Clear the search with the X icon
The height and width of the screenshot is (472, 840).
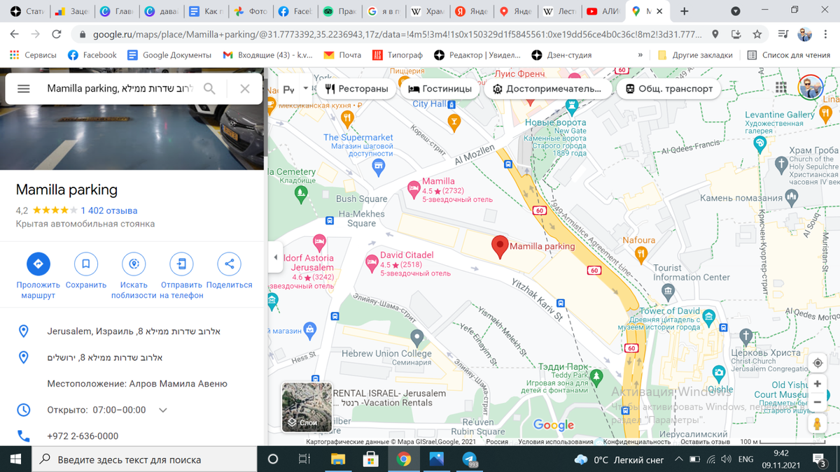tap(244, 89)
